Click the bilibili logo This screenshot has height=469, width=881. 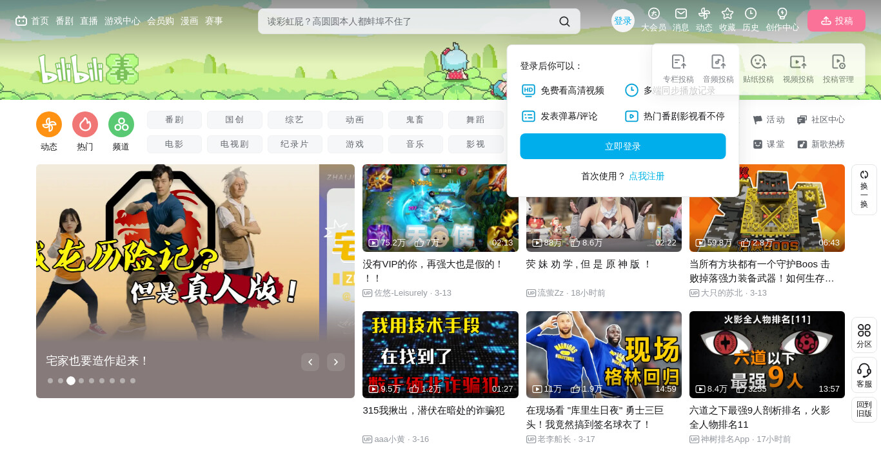pos(88,69)
